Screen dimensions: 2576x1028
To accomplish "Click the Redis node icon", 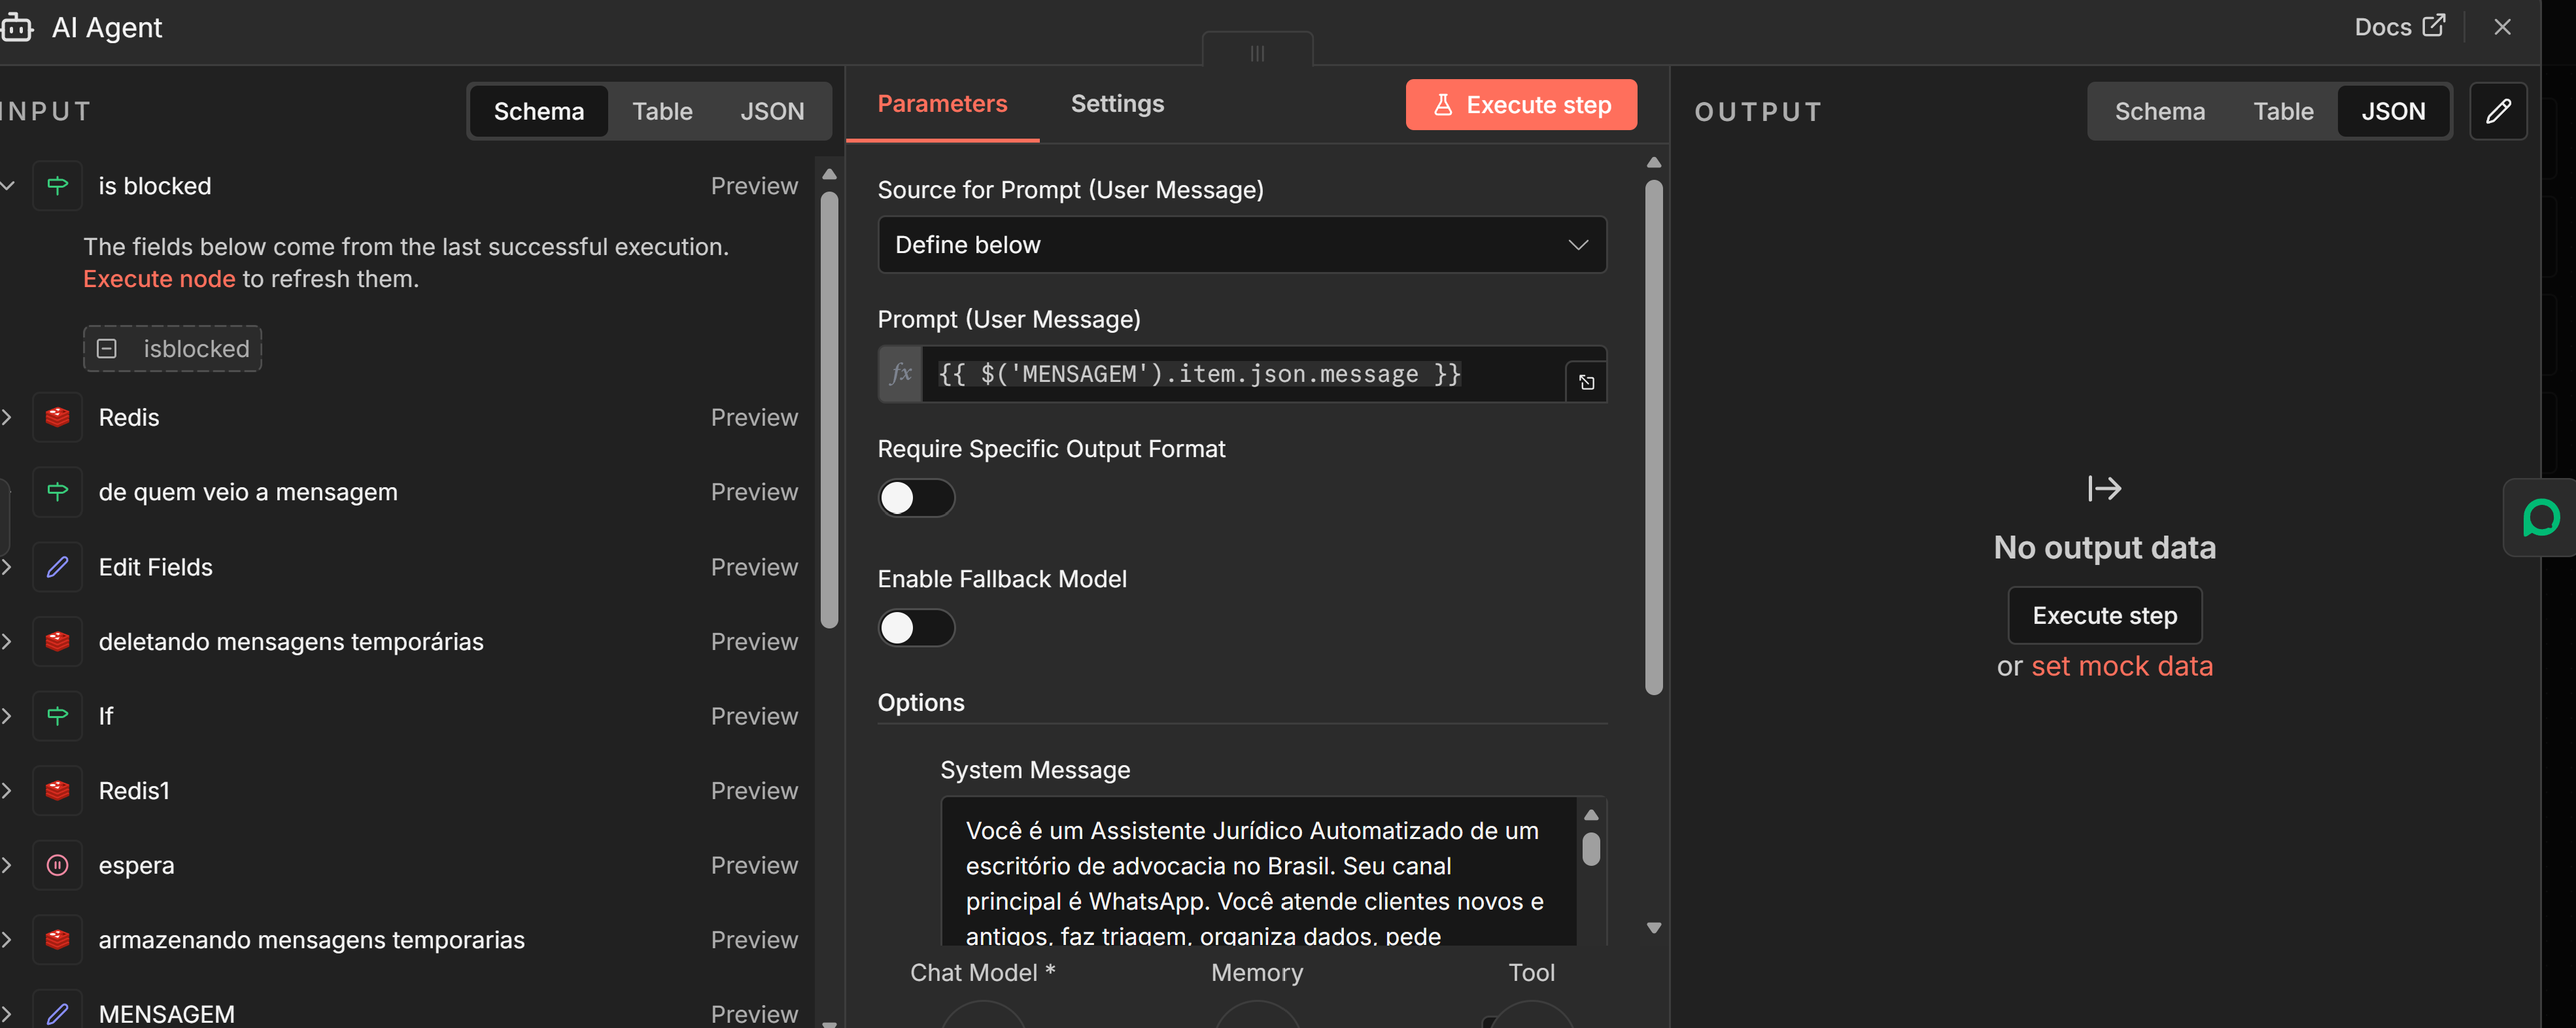I will pyautogui.click(x=57, y=417).
